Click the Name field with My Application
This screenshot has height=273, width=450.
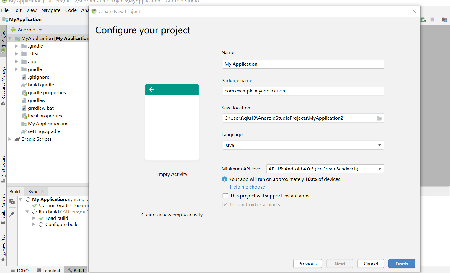(303, 64)
